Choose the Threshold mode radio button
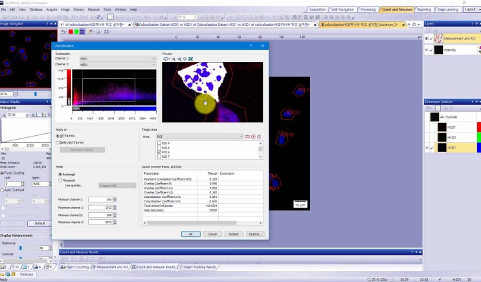The width and height of the screenshot is (481, 282). tap(60, 180)
